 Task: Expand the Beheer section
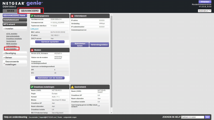point(15,58)
